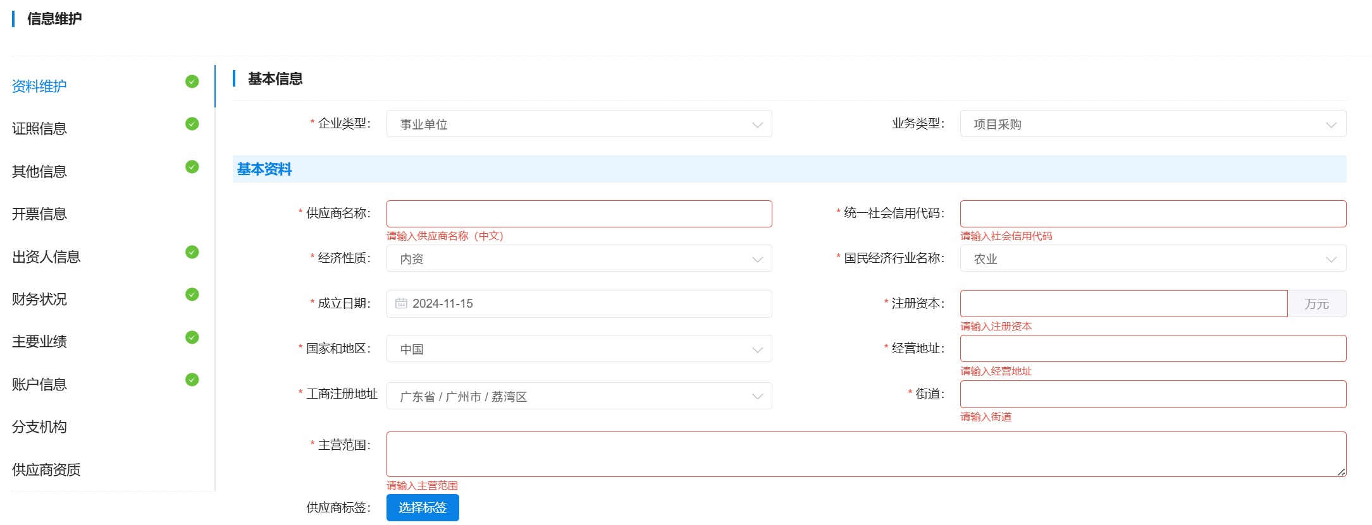
Task: Select 分支机构 in the sidebar
Action: point(39,427)
